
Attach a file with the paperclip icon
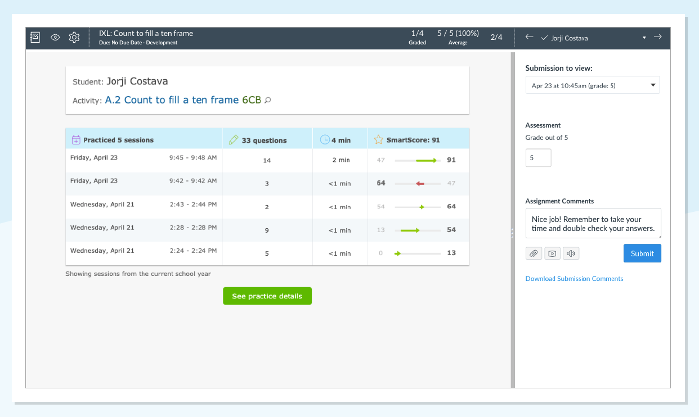click(x=534, y=253)
